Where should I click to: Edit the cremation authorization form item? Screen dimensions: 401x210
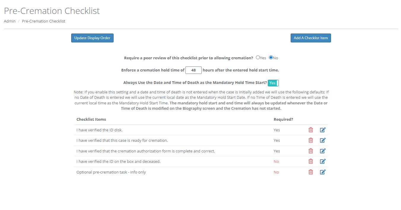pos(323,151)
